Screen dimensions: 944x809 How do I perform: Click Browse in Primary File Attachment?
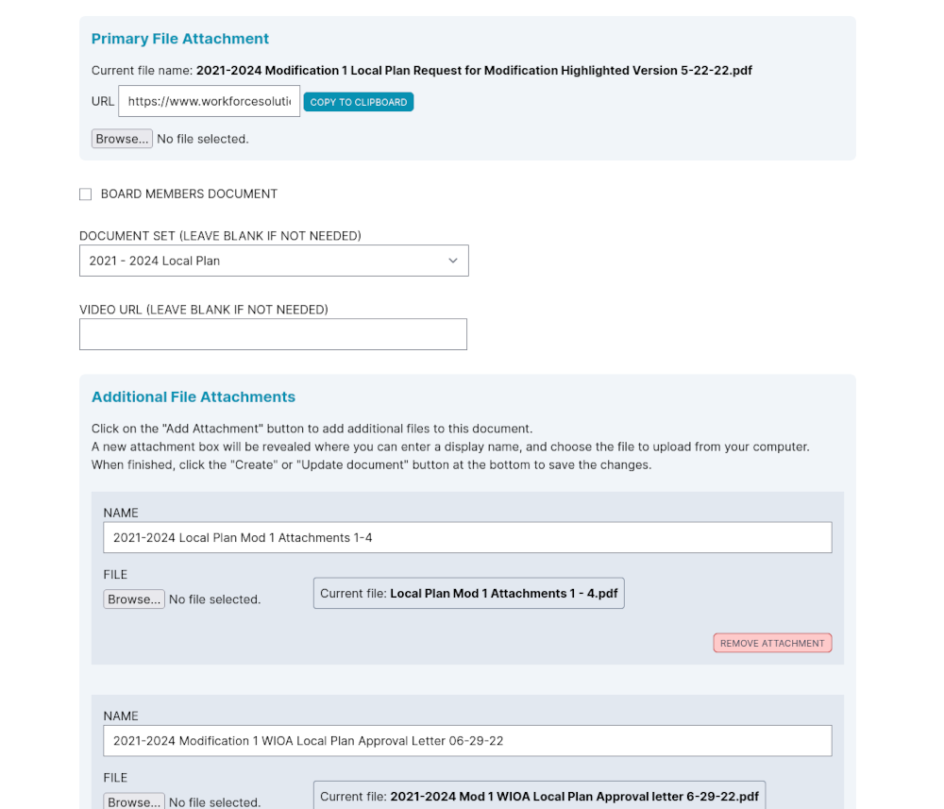tap(122, 139)
